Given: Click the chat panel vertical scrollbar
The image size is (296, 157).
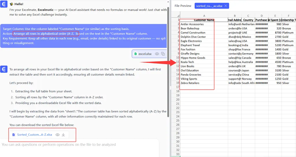Looking at the screenshot, I should coord(168,58).
